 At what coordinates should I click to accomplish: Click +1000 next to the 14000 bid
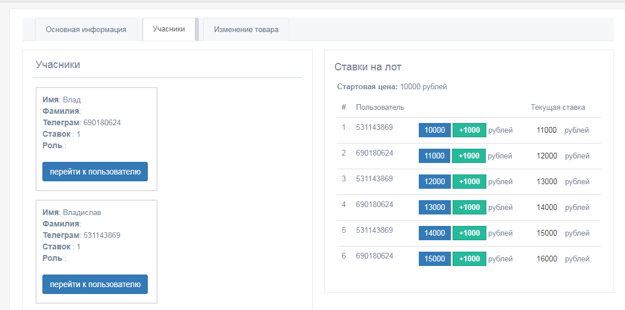pyautogui.click(x=469, y=233)
